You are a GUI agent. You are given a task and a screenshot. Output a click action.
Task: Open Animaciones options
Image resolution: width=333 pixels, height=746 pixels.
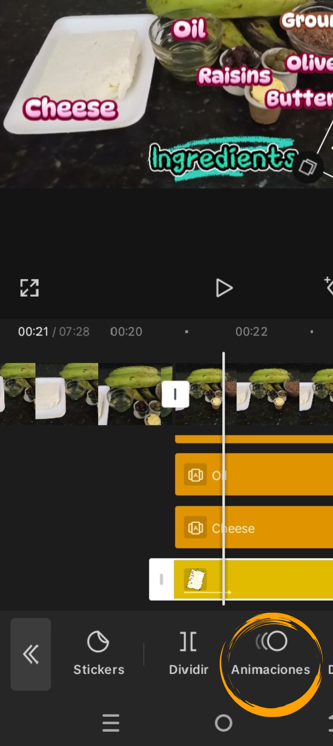pyautogui.click(x=271, y=654)
